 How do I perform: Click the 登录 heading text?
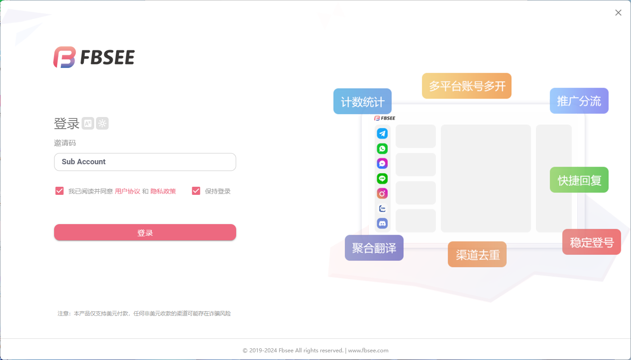(x=67, y=123)
